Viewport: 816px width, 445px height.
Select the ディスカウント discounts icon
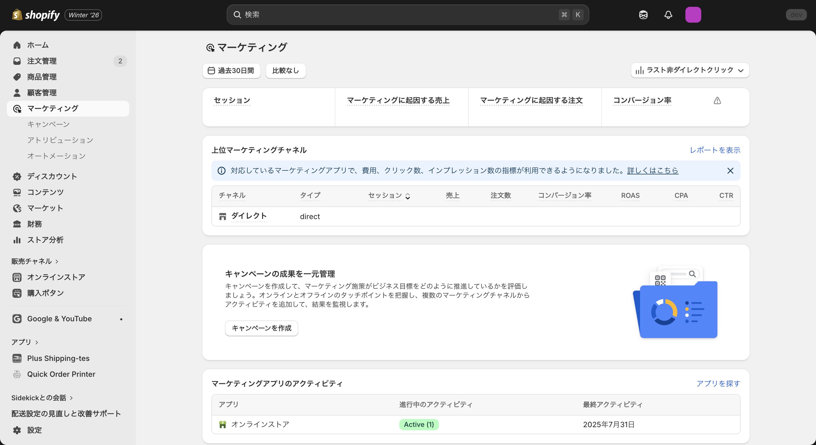(17, 176)
